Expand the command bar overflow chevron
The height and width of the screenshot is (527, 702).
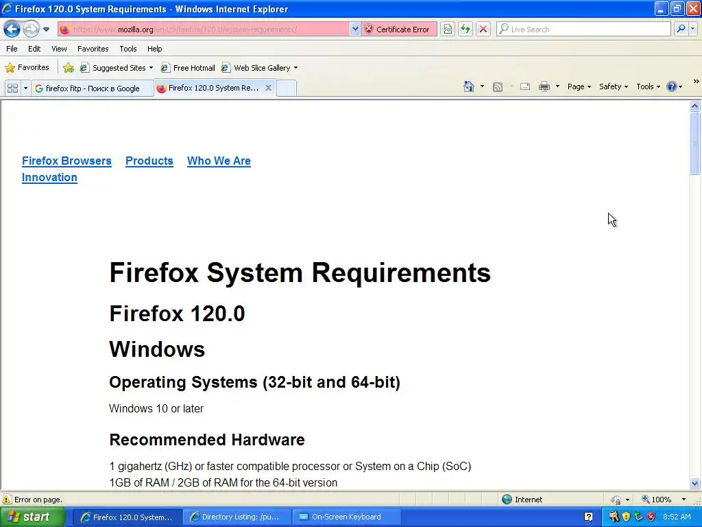pyautogui.click(x=696, y=82)
